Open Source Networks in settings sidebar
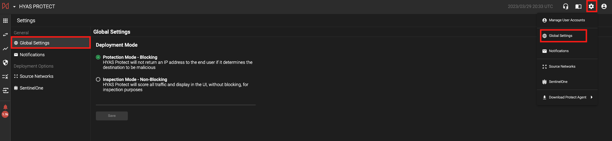Image resolution: width=612 pixels, height=141 pixels. point(36,76)
